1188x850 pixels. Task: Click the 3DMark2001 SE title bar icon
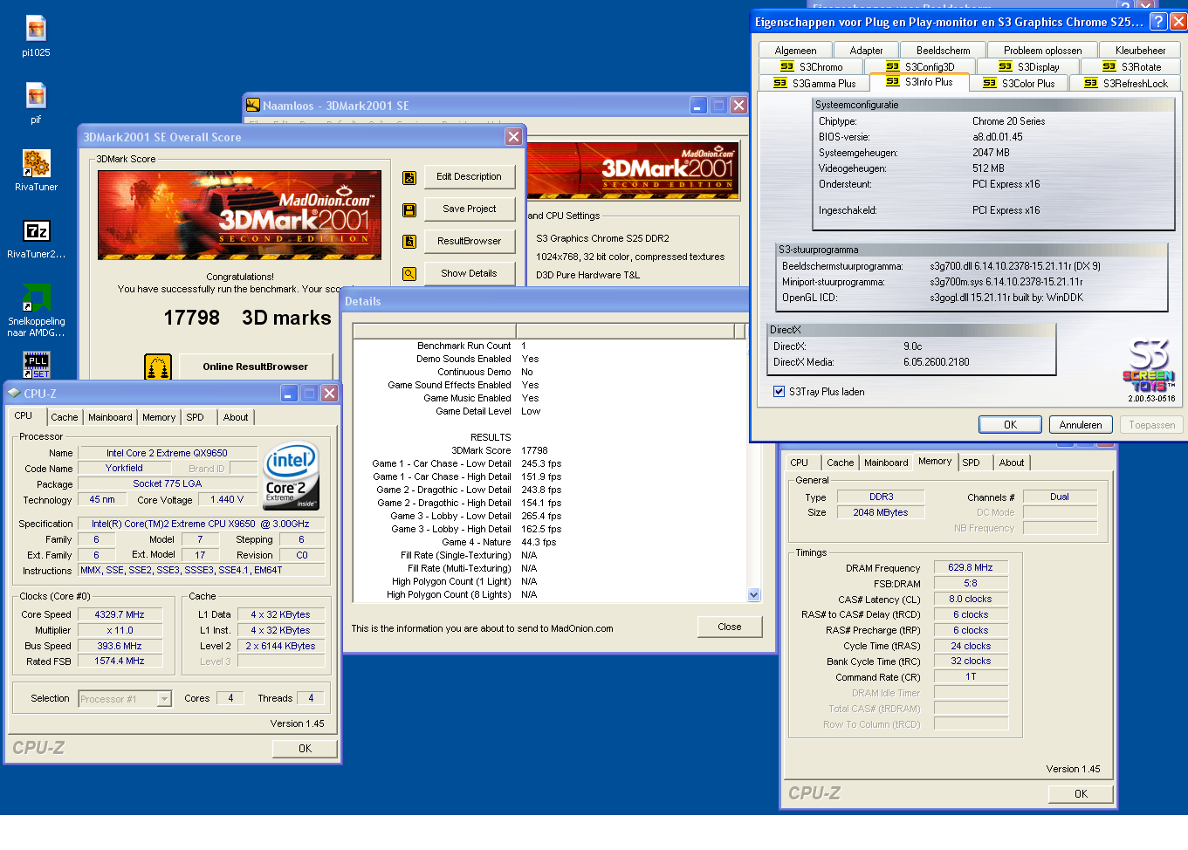point(253,106)
